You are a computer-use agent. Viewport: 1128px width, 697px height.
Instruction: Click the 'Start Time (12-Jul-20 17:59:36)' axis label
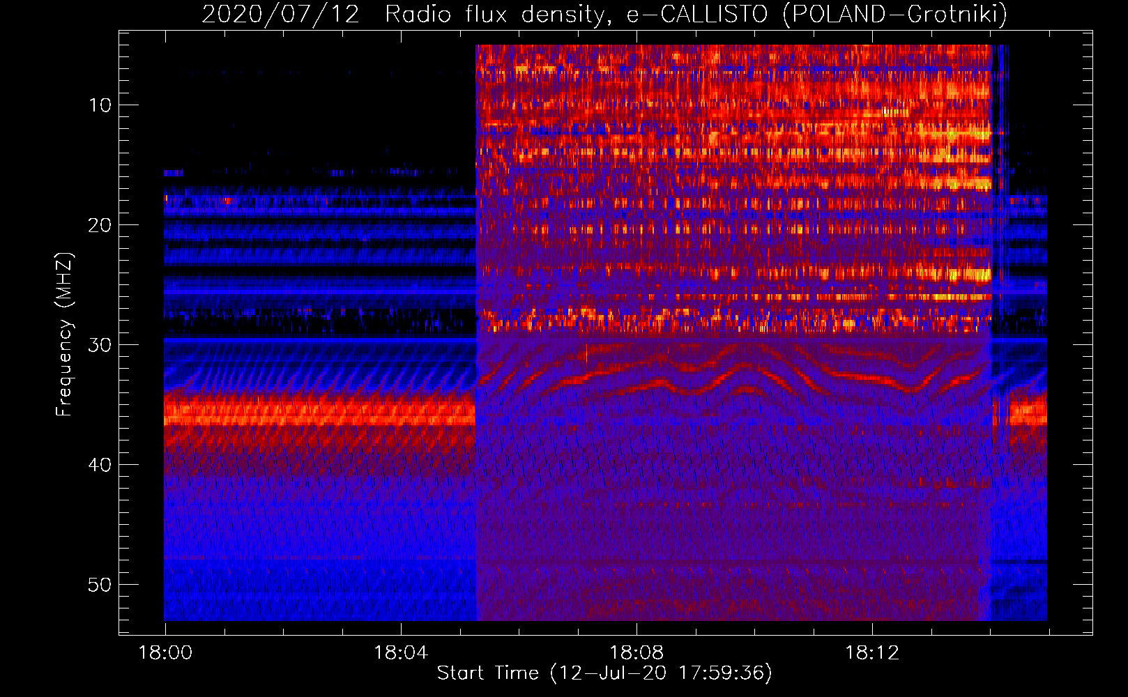604,673
